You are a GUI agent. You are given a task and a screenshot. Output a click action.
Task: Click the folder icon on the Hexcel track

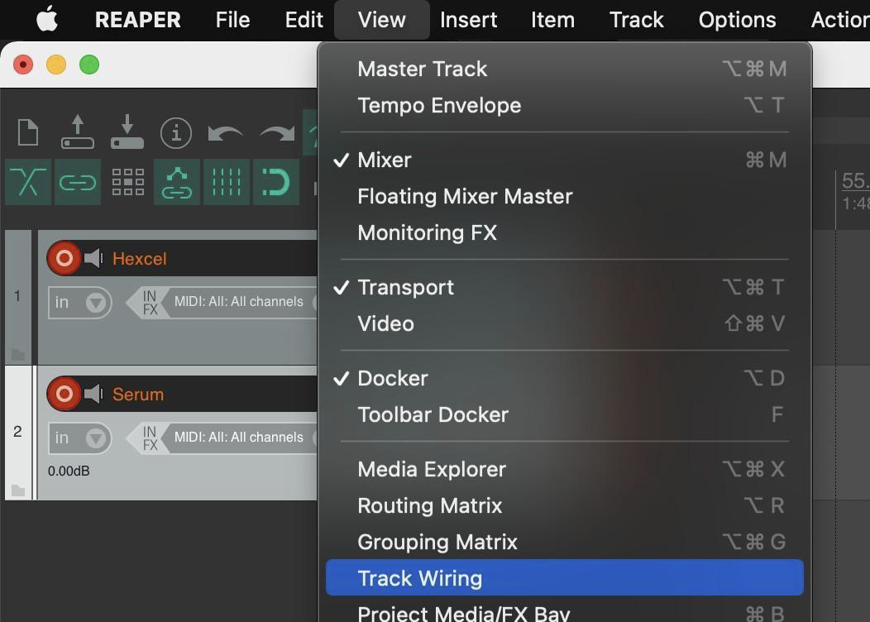[x=18, y=355]
